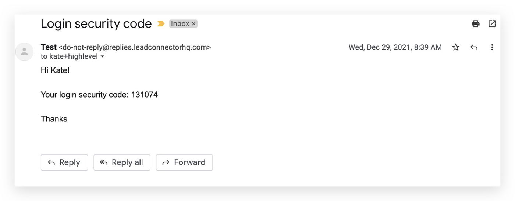The image size is (515, 201).
Task: Click the do-not-reply sender email address
Action: tap(135, 47)
